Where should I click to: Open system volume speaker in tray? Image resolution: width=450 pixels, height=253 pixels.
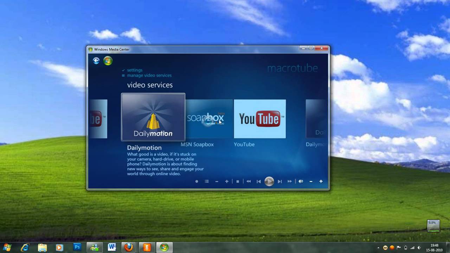(419, 248)
